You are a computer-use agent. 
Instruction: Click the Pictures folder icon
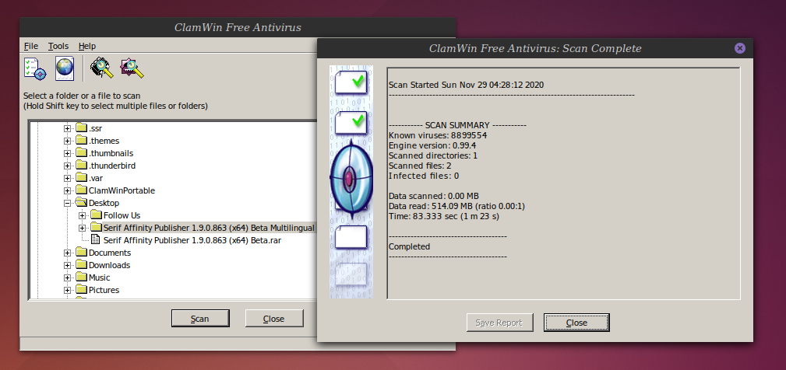81,290
